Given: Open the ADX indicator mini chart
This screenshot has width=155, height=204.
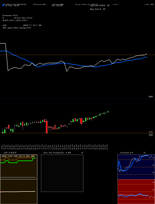Looking at the screenshot, I should (x=19, y=167).
